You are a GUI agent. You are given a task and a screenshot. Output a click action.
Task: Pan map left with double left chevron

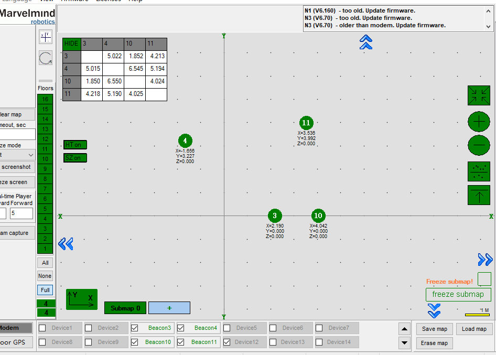coord(66,244)
